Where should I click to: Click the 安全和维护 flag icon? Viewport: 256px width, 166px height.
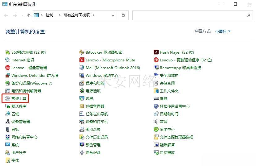point(156,75)
